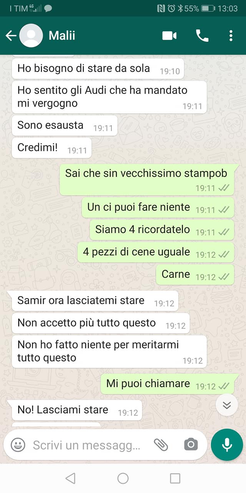
Task: Select the 'Sono esausta' message bubble
Action: [65, 125]
